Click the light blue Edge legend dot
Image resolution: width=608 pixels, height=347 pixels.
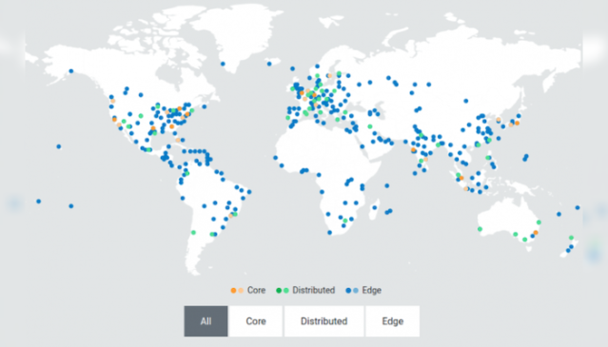pos(356,290)
